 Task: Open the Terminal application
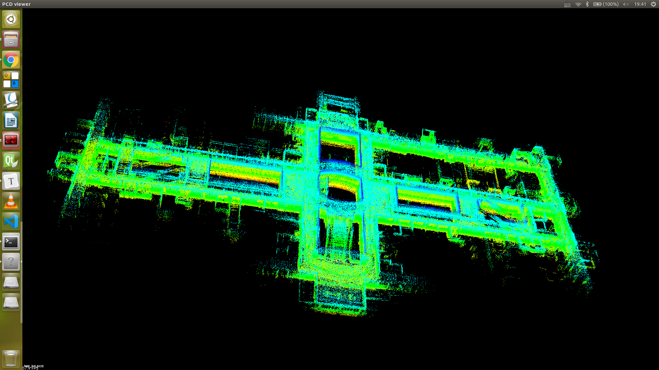click(x=11, y=242)
